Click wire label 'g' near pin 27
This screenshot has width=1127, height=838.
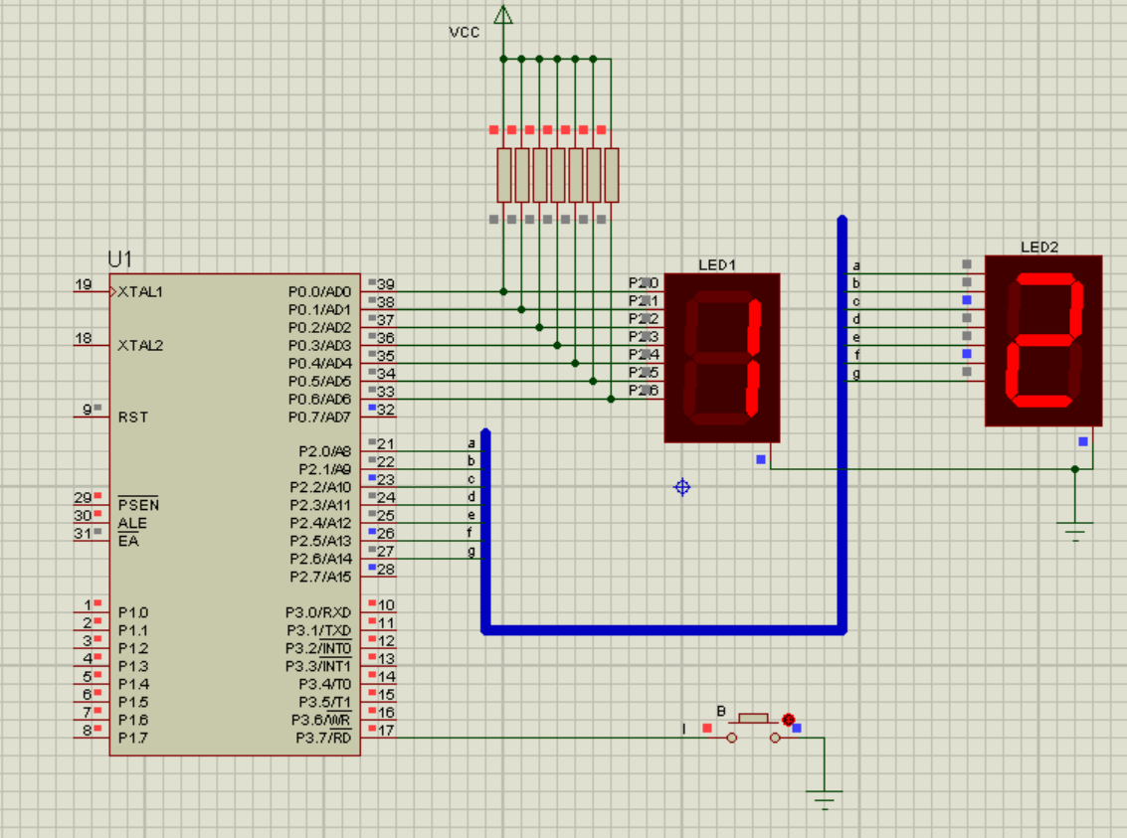tap(471, 551)
